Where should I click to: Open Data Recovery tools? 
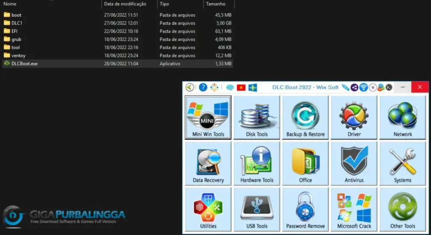208,164
